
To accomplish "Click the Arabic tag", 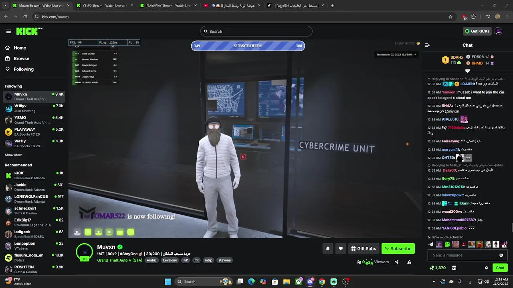I will click(152, 260).
